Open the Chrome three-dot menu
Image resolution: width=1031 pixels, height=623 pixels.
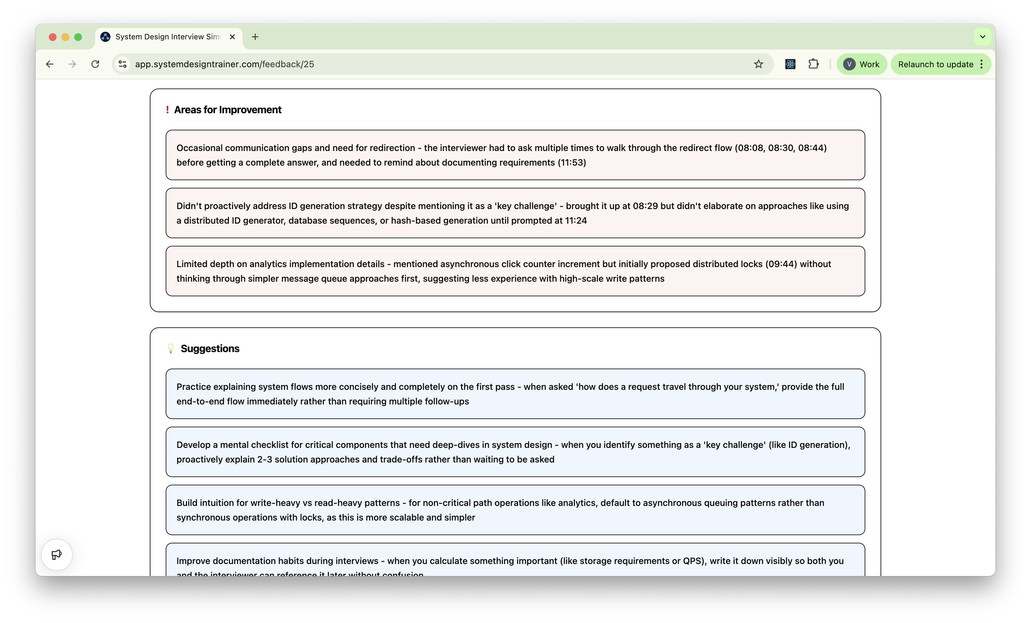click(x=981, y=64)
